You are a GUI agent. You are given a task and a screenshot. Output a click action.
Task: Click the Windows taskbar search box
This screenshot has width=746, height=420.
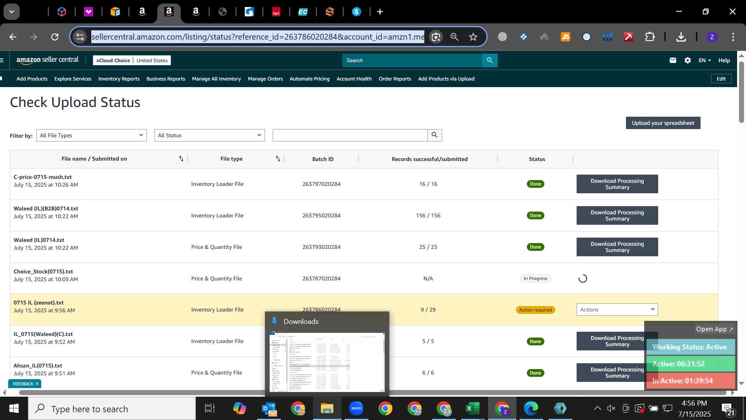tap(112, 408)
